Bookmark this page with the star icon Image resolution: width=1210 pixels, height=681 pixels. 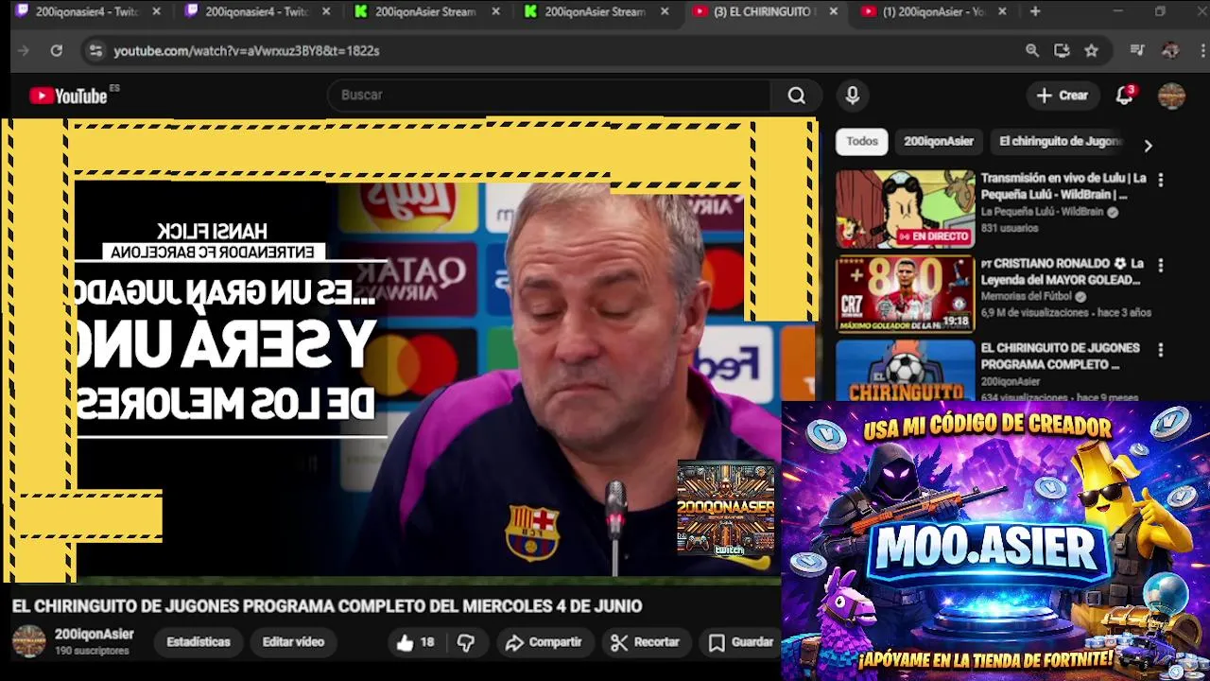point(1092,51)
